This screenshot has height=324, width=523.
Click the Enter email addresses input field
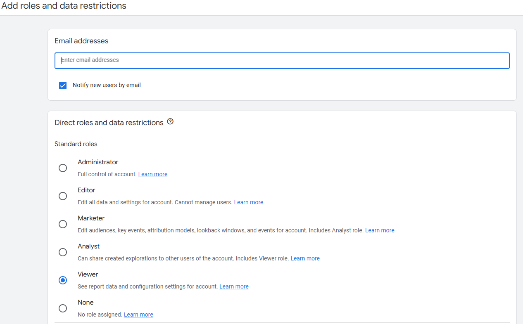click(282, 60)
